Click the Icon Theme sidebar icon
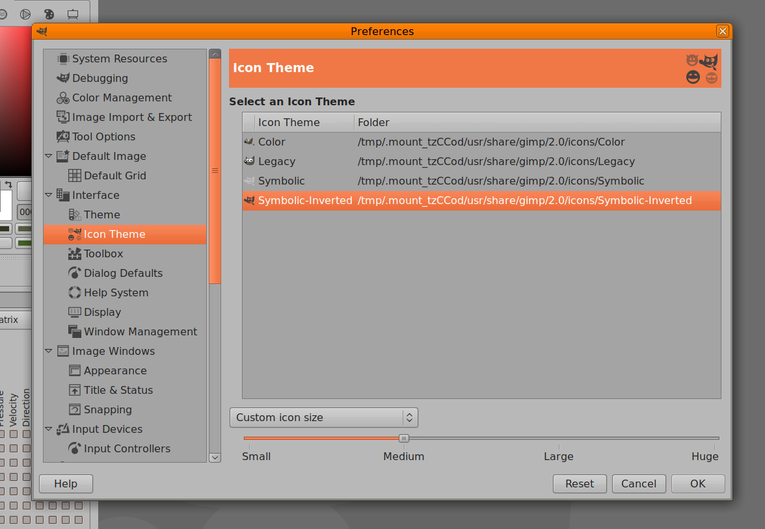765x529 pixels. pos(75,234)
